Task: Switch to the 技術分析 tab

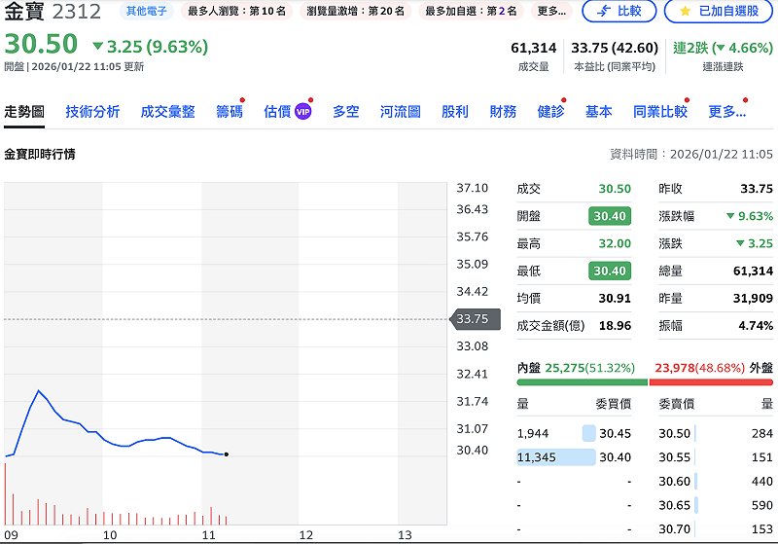Action: point(92,112)
